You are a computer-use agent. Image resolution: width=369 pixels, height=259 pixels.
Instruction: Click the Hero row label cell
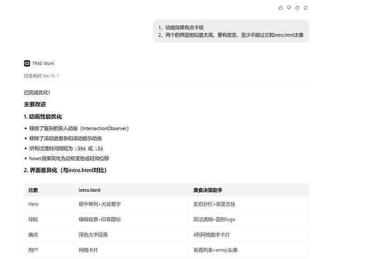coord(49,204)
